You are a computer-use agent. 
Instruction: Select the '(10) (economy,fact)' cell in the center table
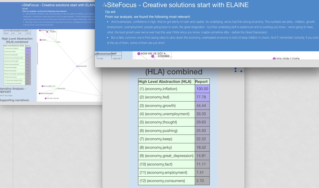(x=166, y=164)
